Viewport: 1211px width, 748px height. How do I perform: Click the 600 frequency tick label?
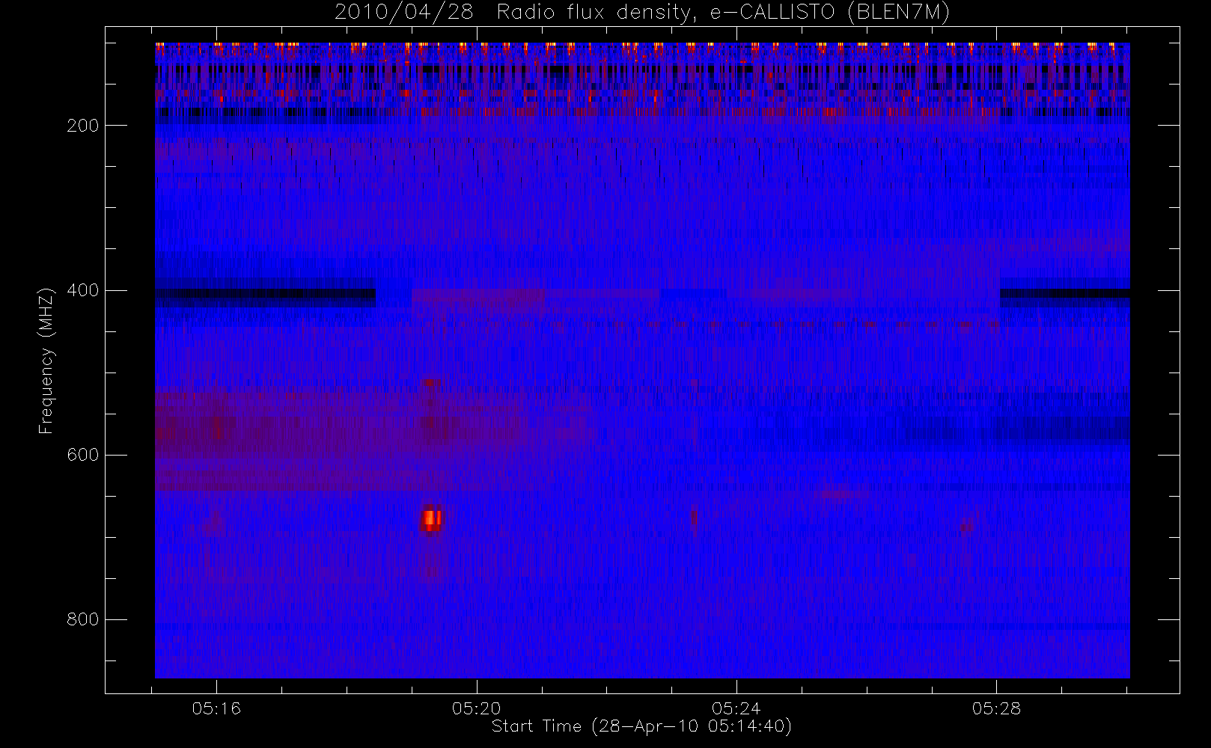(83, 455)
